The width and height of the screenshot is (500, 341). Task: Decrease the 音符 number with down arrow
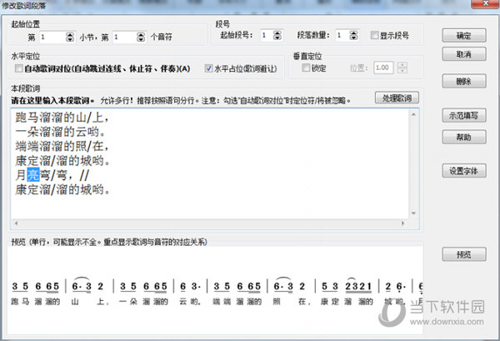[141, 39]
